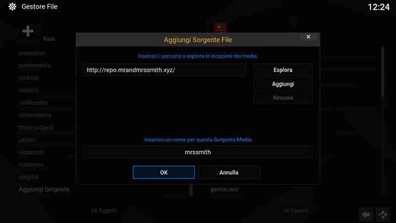This screenshot has height=223, width=396.
Task: Select the perksmedia source entry
Action: tap(35, 65)
